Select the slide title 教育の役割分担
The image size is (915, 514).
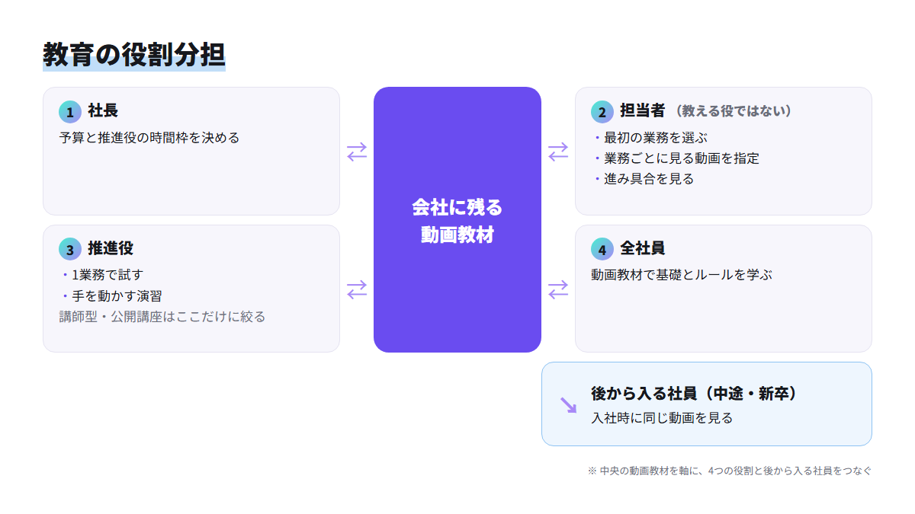134,55
